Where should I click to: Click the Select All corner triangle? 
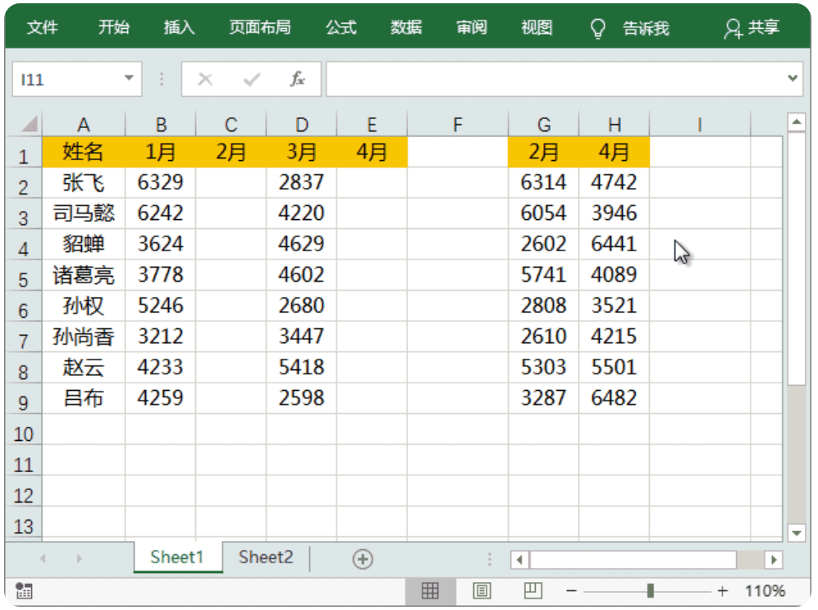pos(30,124)
